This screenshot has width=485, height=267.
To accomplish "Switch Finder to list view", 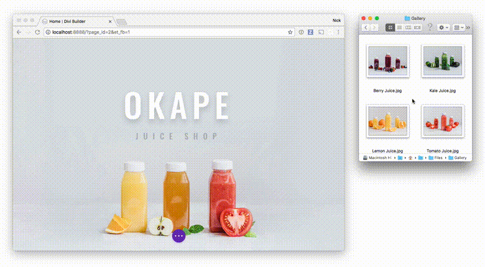I will (x=399, y=27).
